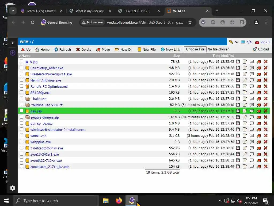Image resolution: width=274 pixels, height=206 pixels.
Task: Click red delete X for SR1080p.exe
Action: pos(266,92)
